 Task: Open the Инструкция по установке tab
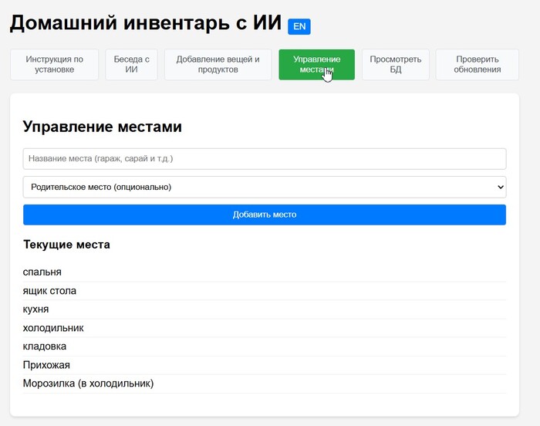pyautogui.click(x=55, y=65)
